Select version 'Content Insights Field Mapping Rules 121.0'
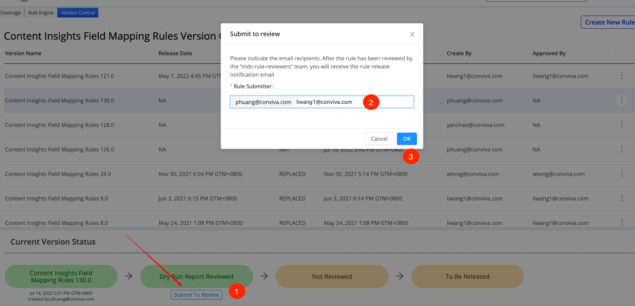Image resolution: width=635 pixels, height=306 pixels. click(59, 76)
